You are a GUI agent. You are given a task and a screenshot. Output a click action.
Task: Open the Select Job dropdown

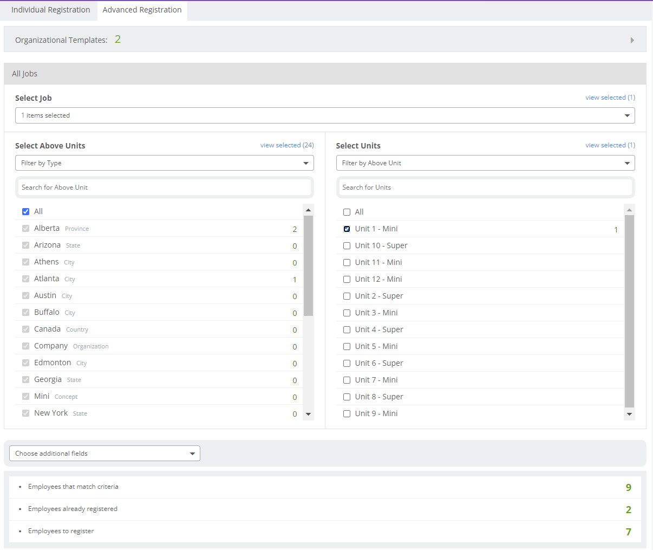[325, 115]
